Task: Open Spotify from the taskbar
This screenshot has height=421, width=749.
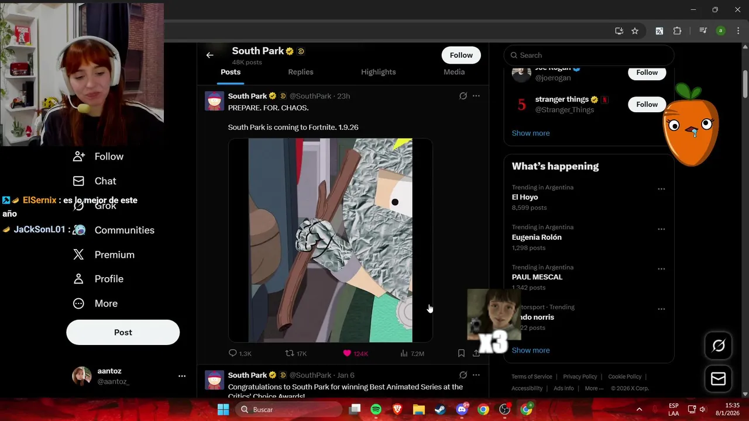Action: (376, 409)
